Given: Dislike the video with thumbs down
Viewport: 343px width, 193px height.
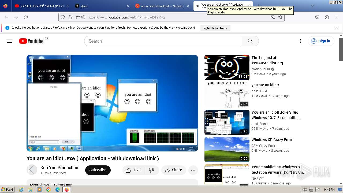Looking at the screenshot, I should 152,170.
